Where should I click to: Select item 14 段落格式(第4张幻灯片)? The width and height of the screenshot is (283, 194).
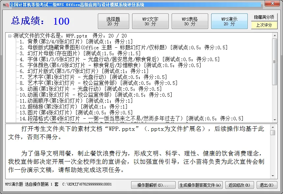pos(131,118)
